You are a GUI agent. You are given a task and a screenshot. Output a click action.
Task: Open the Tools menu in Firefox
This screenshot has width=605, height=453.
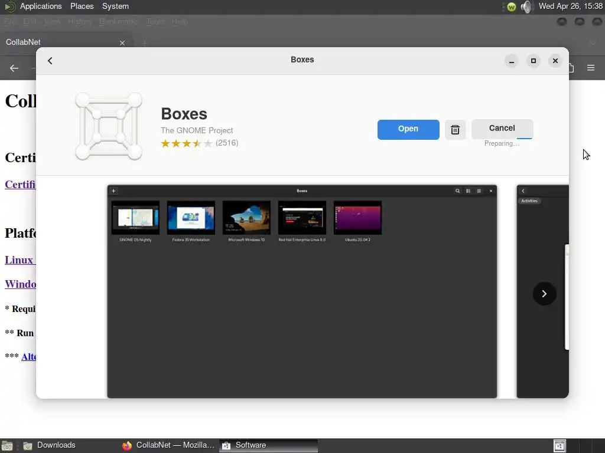coord(155,22)
